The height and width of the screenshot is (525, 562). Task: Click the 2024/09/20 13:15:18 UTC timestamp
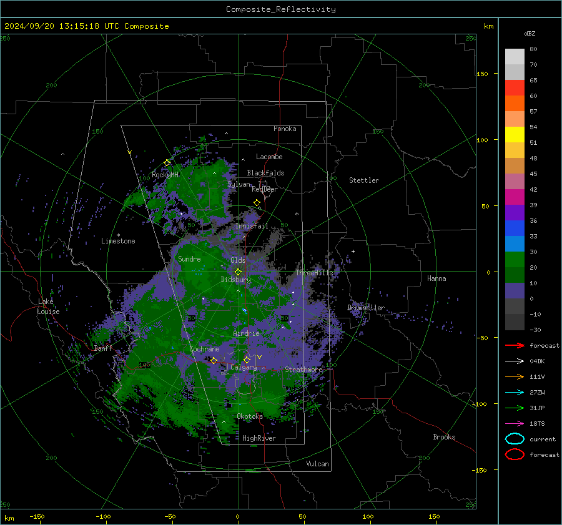(x=87, y=26)
